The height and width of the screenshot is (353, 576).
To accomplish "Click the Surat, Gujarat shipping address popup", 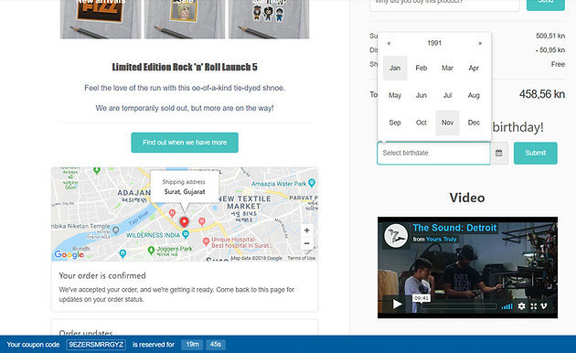I will [185, 187].
